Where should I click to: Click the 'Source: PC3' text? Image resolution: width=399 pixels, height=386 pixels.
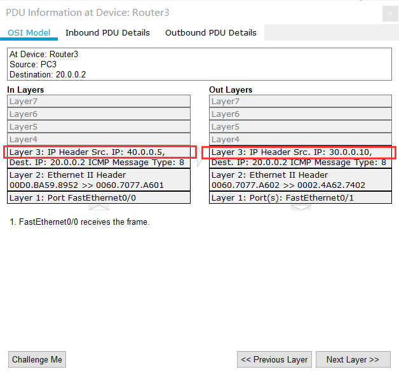(x=33, y=64)
